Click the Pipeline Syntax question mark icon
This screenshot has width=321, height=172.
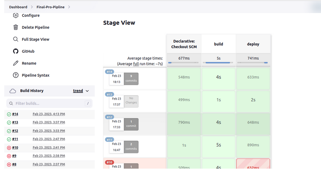pyautogui.click(x=16, y=75)
